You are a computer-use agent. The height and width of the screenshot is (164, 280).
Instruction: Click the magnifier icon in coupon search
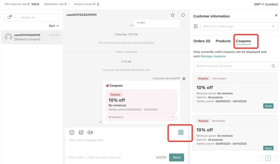point(273,66)
